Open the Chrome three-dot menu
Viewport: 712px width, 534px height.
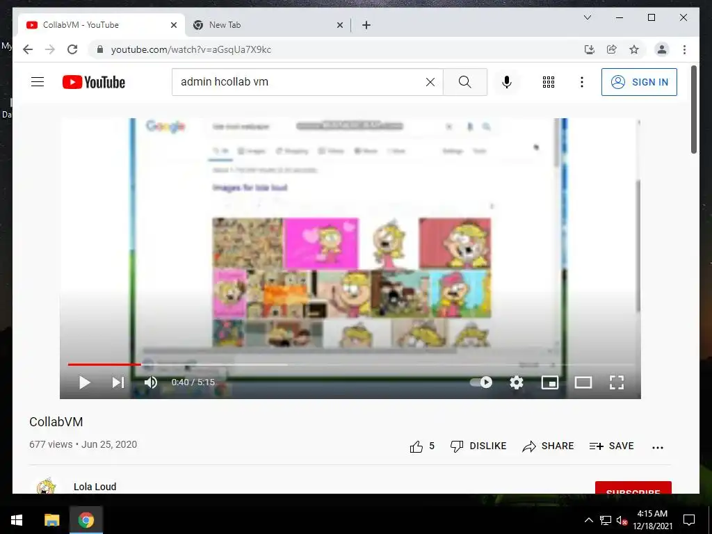tap(684, 49)
